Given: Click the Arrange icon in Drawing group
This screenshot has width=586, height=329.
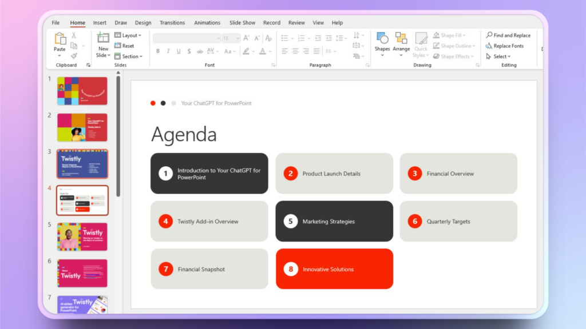Looking at the screenshot, I should pos(401,38).
